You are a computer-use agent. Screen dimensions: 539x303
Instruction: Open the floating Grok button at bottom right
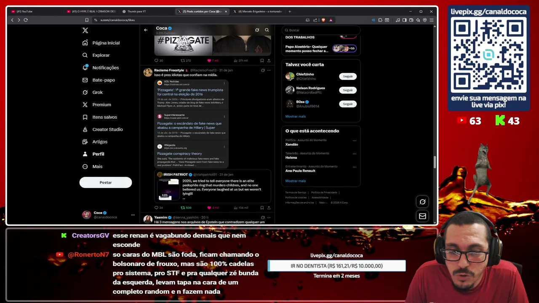click(x=422, y=202)
